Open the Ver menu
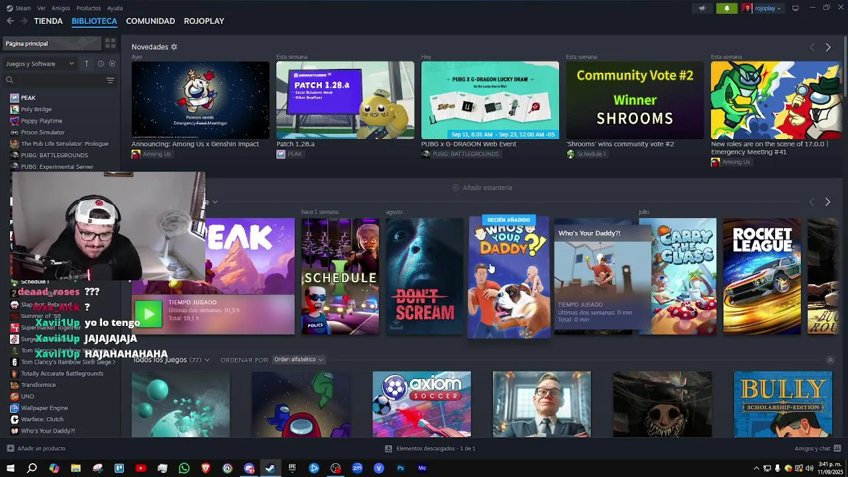Screen dimensions: 848x477 (42, 8)
